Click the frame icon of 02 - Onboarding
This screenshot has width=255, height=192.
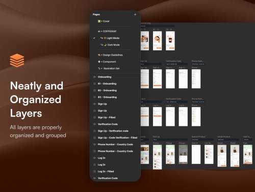coord(94,91)
